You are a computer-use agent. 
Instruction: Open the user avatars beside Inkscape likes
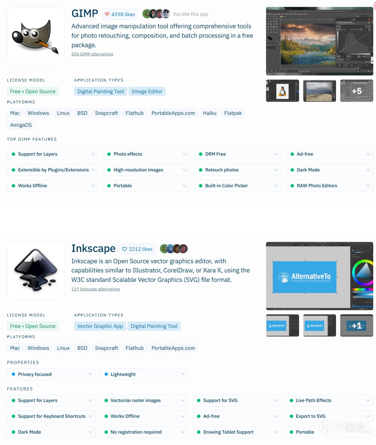tap(174, 249)
